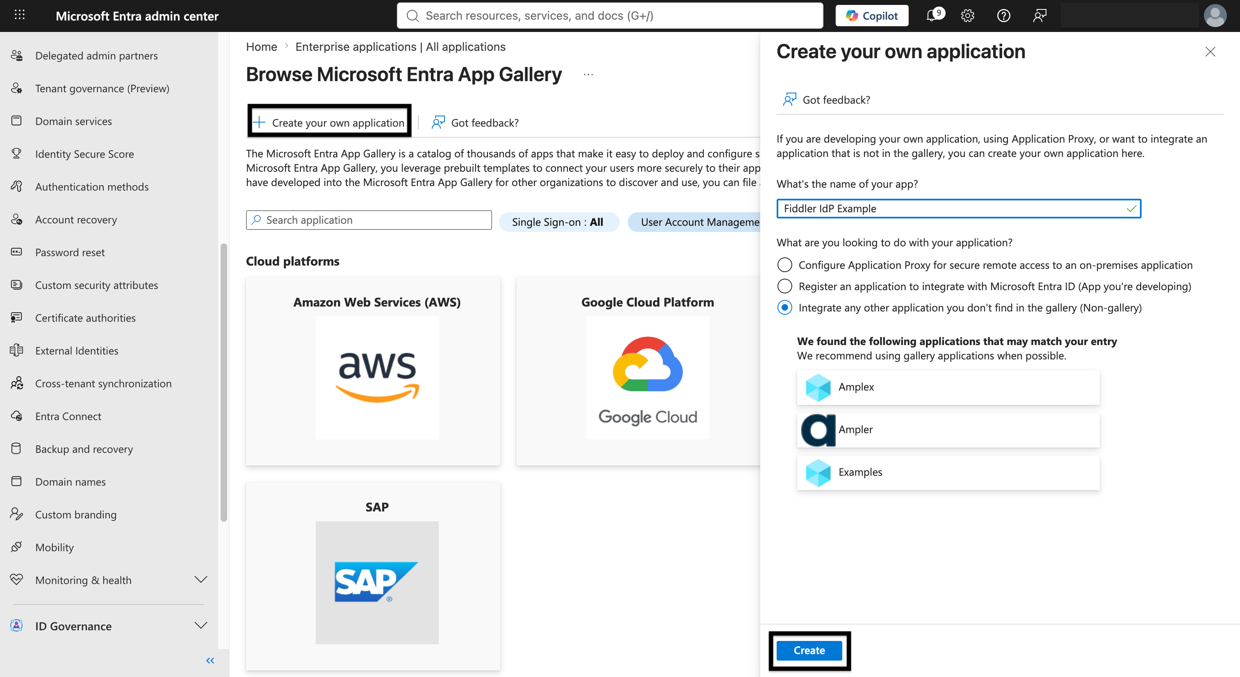The image size is (1240, 677).
Task: Click Create your own application command
Action: [329, 122]
